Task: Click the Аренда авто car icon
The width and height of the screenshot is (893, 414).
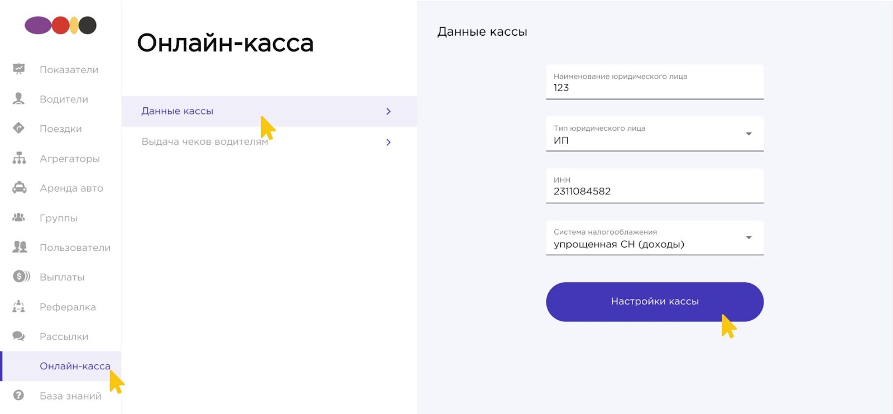Action: [19, 188]
